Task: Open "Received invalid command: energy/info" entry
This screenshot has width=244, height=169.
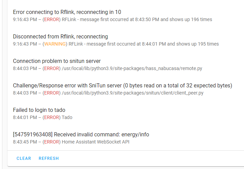Action: (81, 134)
